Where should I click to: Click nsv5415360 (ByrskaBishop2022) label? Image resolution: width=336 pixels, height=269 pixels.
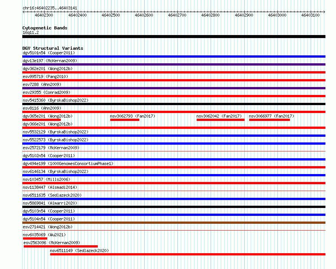pos(55,100)
